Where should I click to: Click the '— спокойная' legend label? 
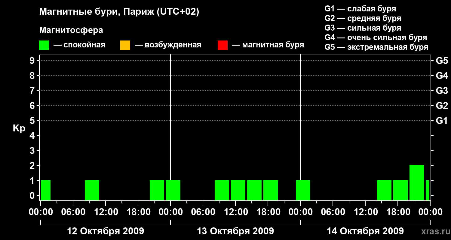pyautogui.click(x=79, y=45)
